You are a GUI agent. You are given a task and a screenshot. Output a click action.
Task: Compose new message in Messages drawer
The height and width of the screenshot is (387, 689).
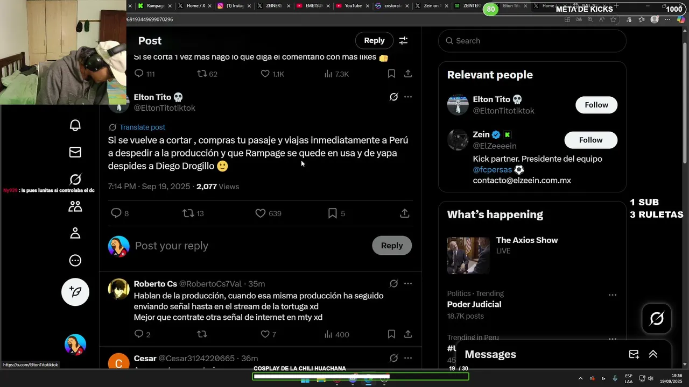coord(634,354)
